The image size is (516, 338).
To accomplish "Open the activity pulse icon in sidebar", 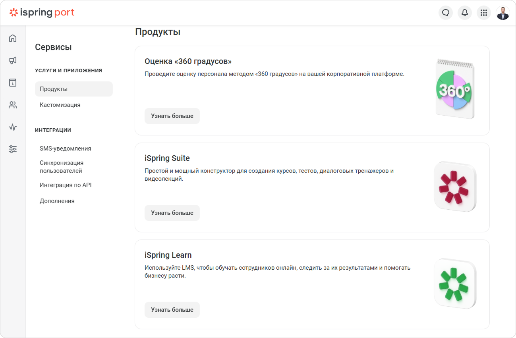I will coord(13,127).
